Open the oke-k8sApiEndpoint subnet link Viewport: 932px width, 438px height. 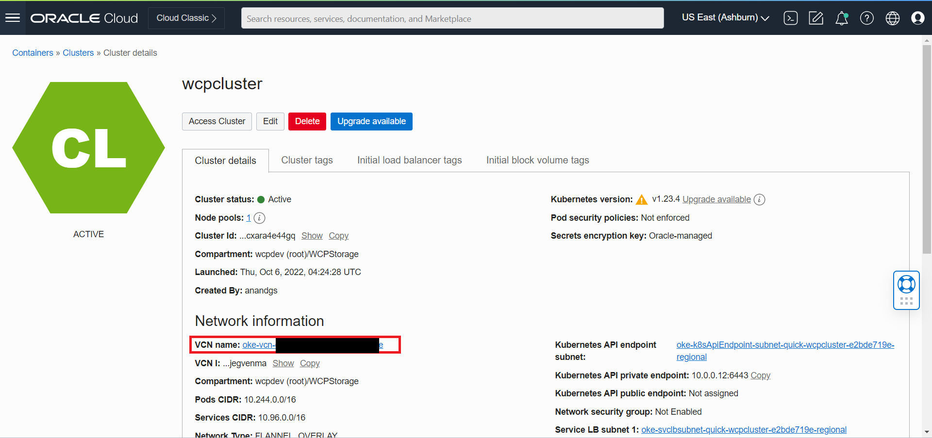(x=785, y=351)
